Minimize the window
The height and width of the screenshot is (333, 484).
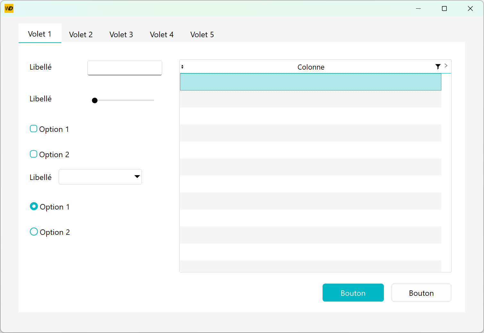tap(418, 9)
